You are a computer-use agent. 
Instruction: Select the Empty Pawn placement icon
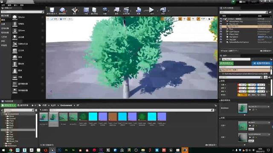pyautogui.click(x=15, y=31)
